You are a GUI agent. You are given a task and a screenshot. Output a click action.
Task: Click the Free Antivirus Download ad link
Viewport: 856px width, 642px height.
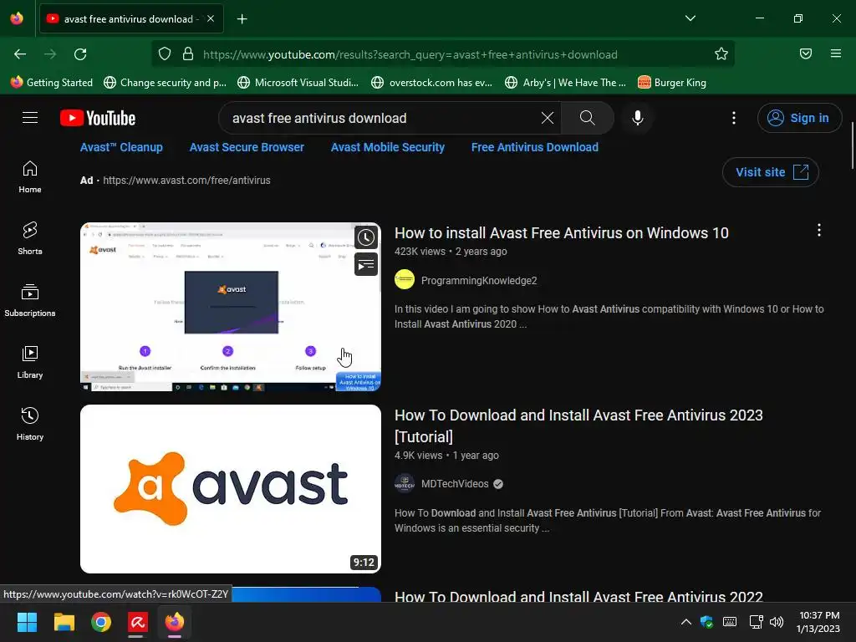[534, 147]
